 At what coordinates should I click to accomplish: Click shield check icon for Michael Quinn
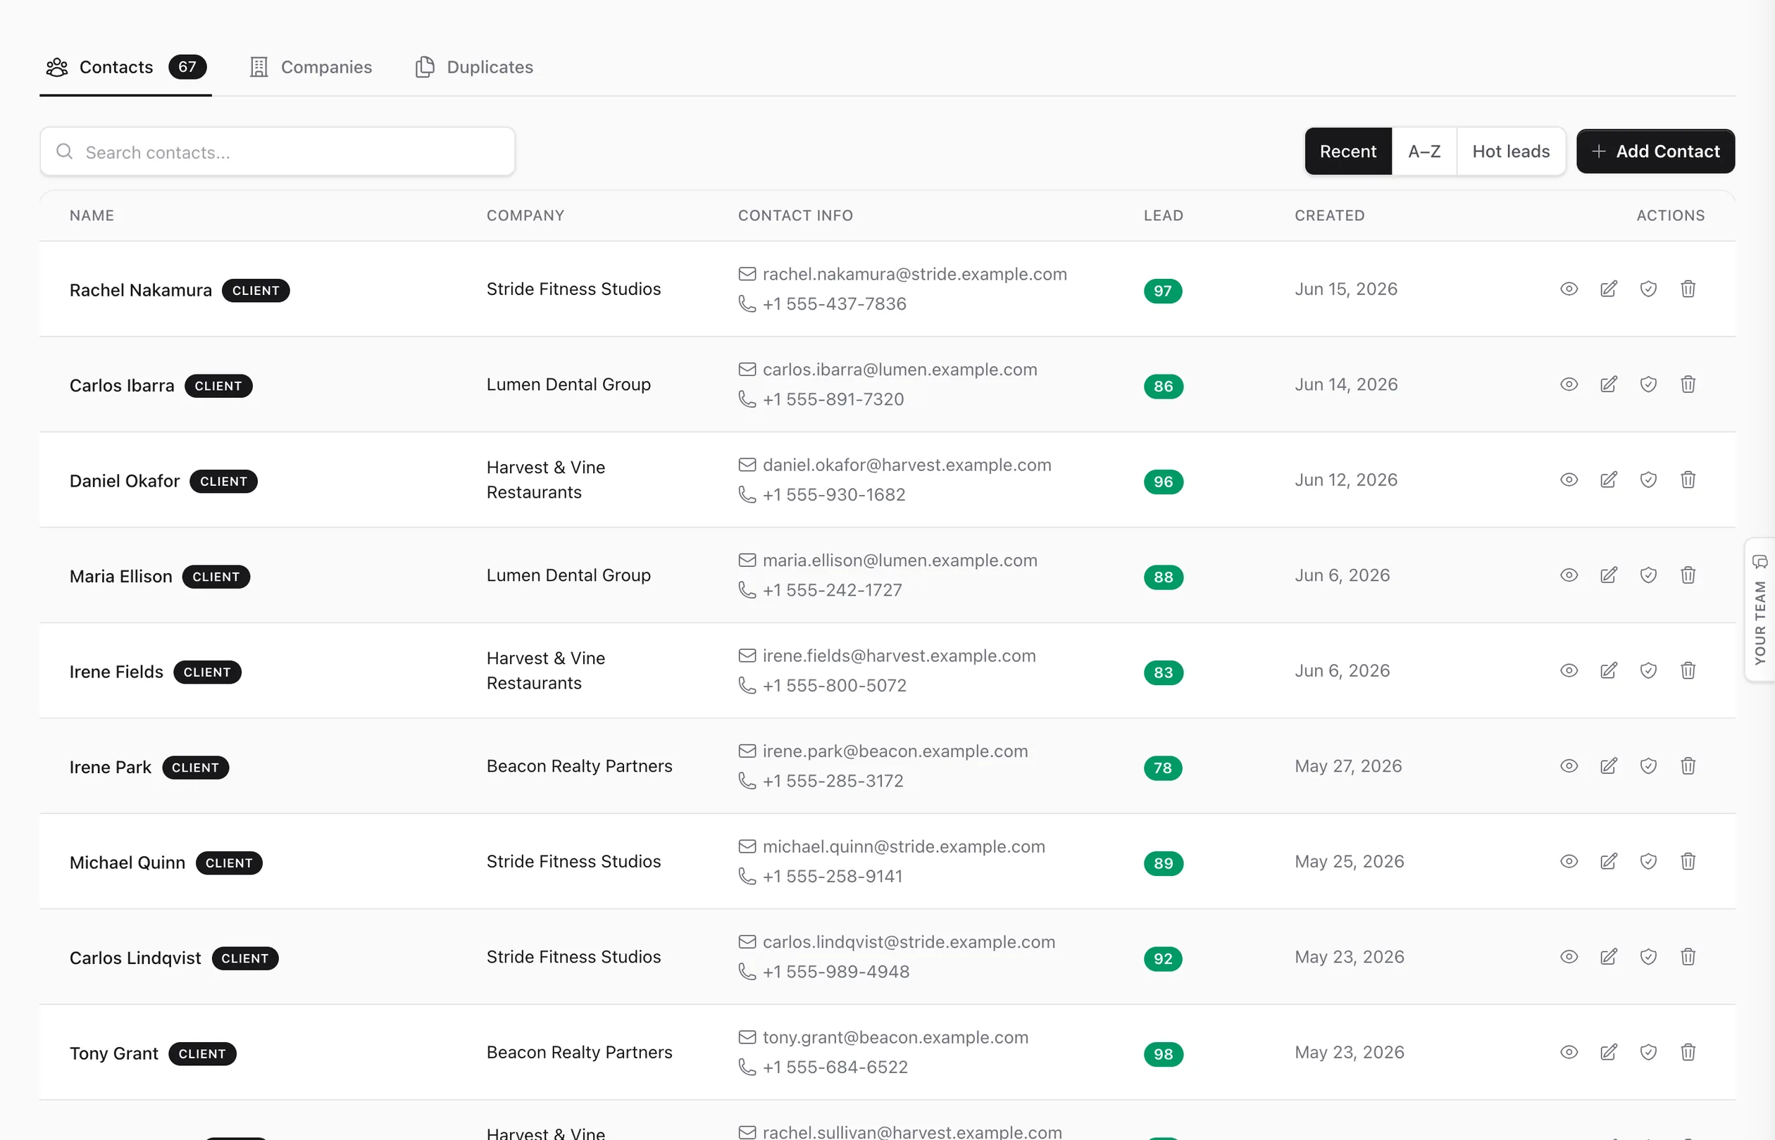pyautogui.click(x=1648, y=862)
